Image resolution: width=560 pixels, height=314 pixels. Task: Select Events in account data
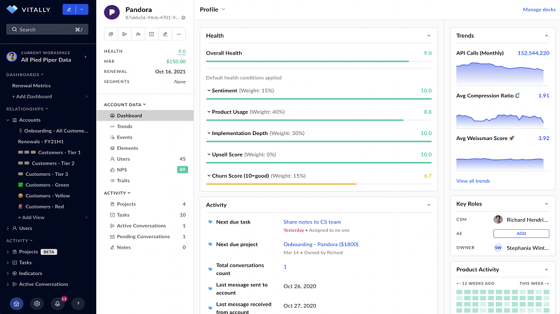[125, 138]
